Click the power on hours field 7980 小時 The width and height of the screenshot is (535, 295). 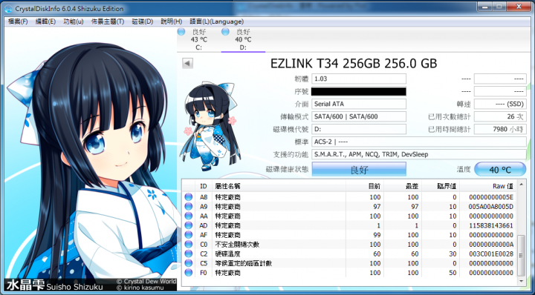tap(500, 129)
